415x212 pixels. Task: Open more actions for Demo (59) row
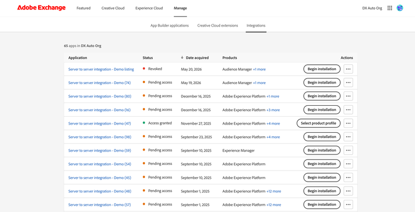point(348,151)
